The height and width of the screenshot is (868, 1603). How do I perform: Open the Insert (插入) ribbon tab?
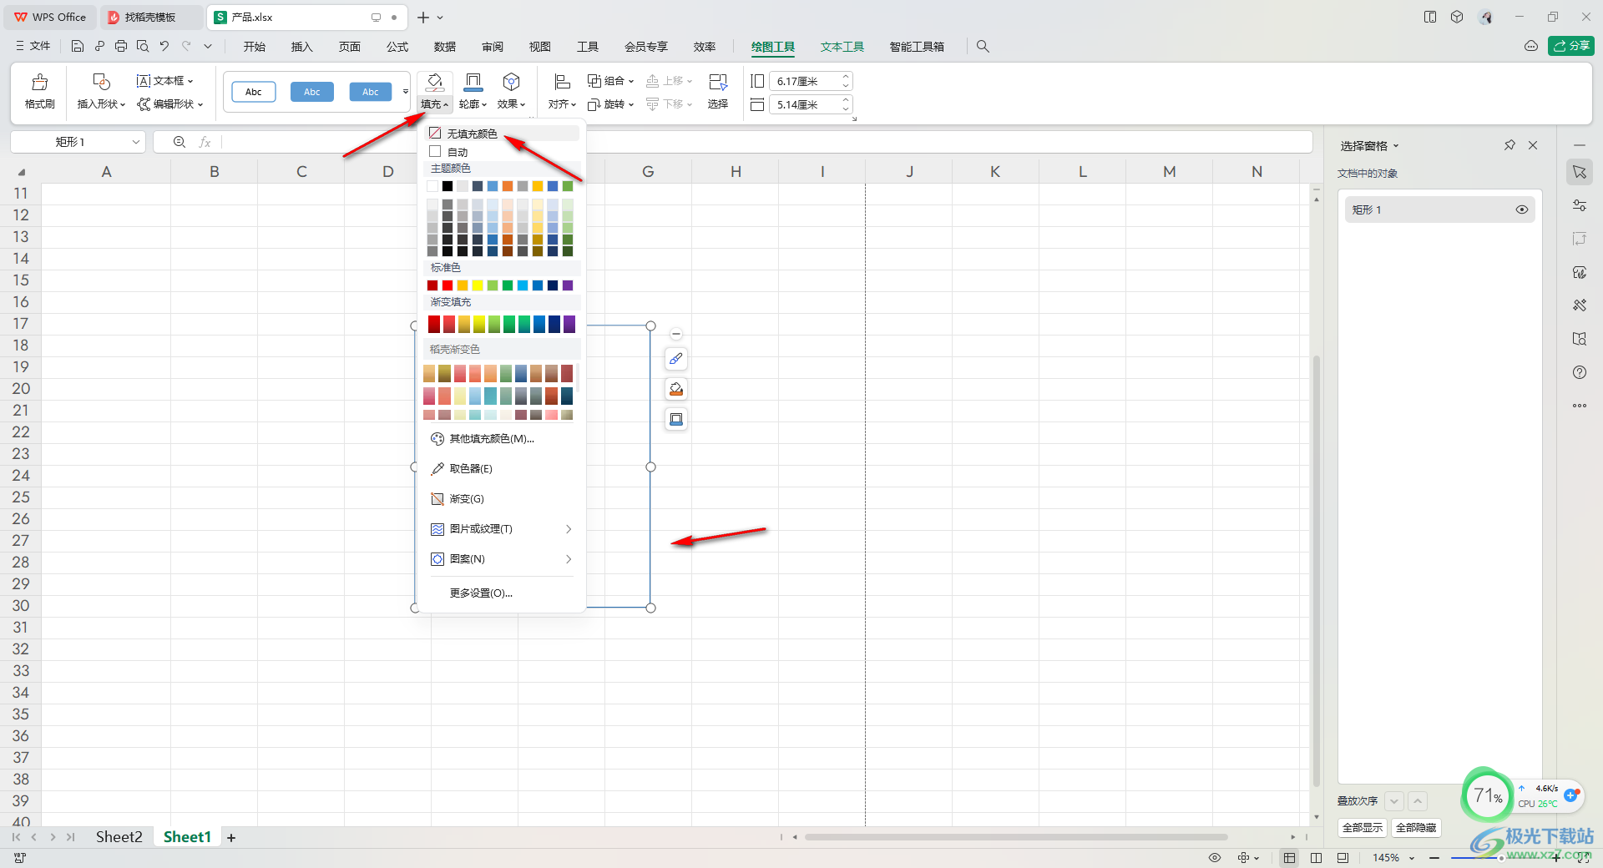point(301,47)
